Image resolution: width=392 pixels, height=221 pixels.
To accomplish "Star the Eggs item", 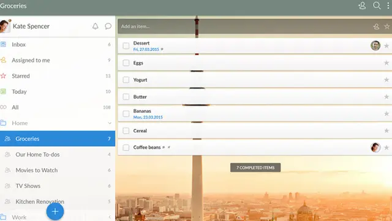I will click(386, 63).
